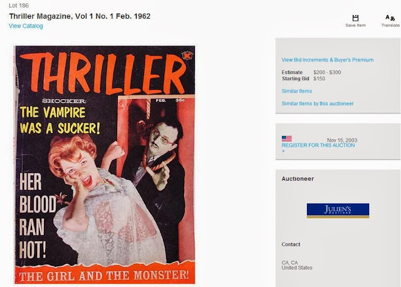Click the Thriller magazine cover image

point(105,165)
